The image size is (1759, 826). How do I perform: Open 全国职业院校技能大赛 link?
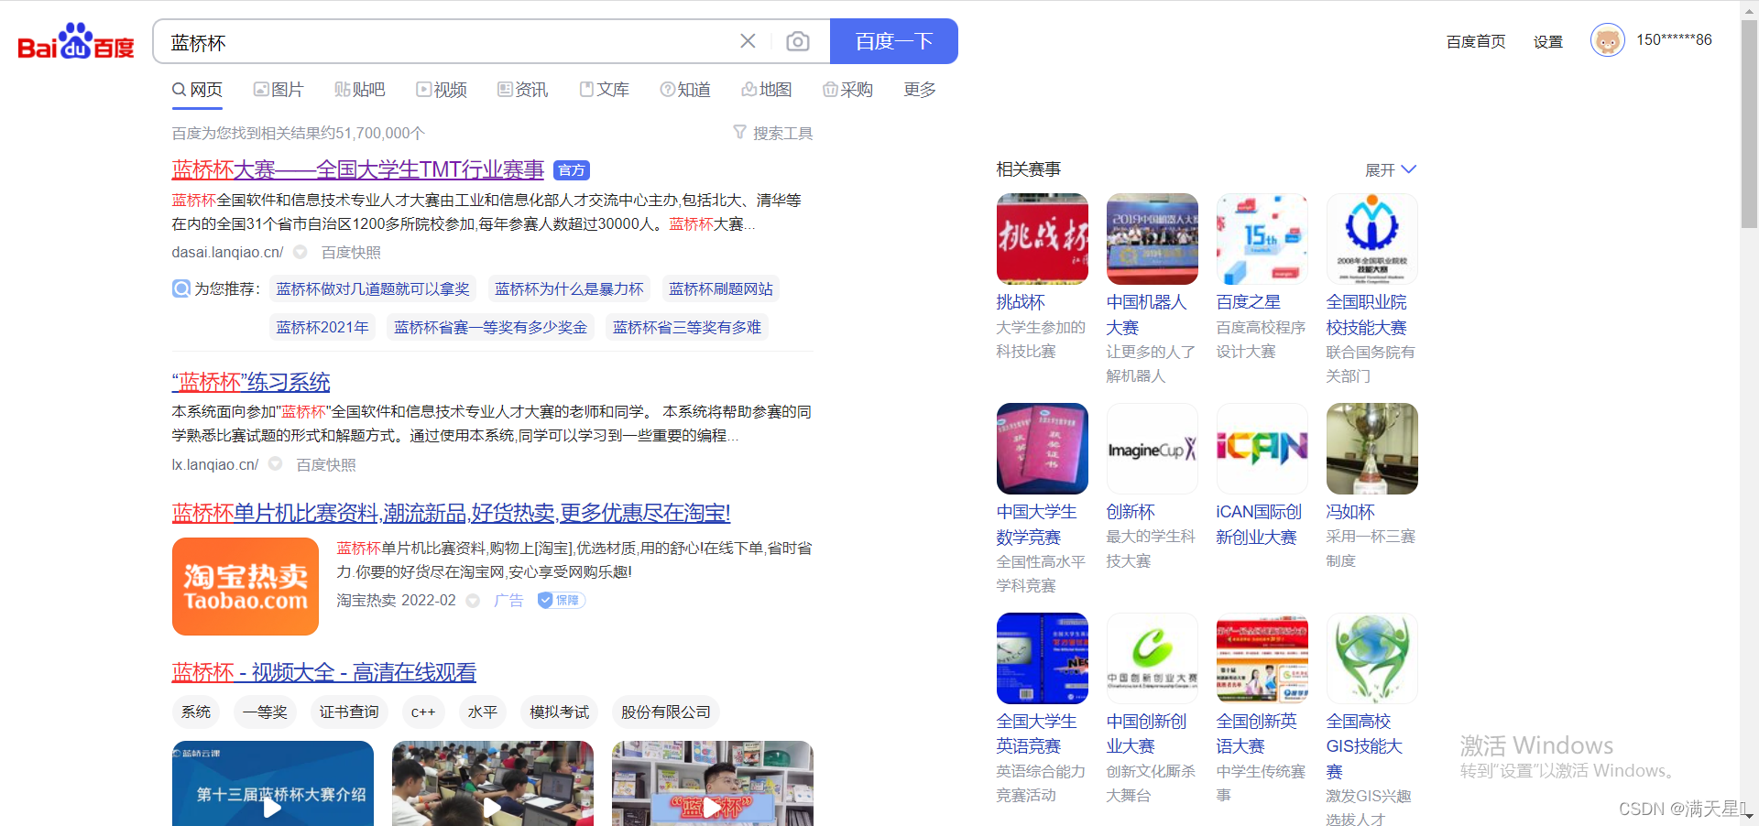pos(1367,315)
